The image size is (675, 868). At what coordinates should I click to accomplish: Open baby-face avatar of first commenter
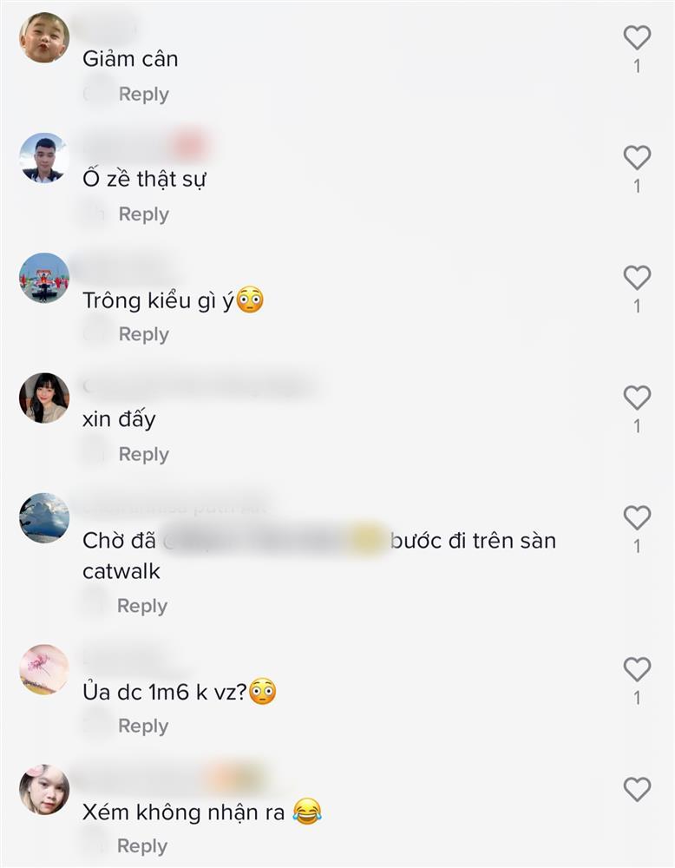pos(44,37)
